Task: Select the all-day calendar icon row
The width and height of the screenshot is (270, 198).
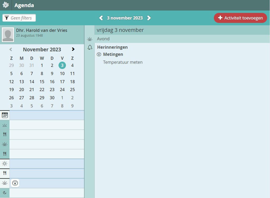Action: [5, 115]
